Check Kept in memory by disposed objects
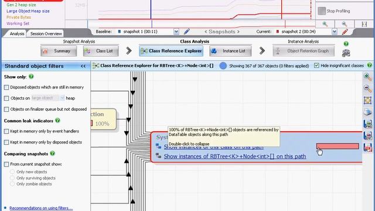 coord(6,142)
